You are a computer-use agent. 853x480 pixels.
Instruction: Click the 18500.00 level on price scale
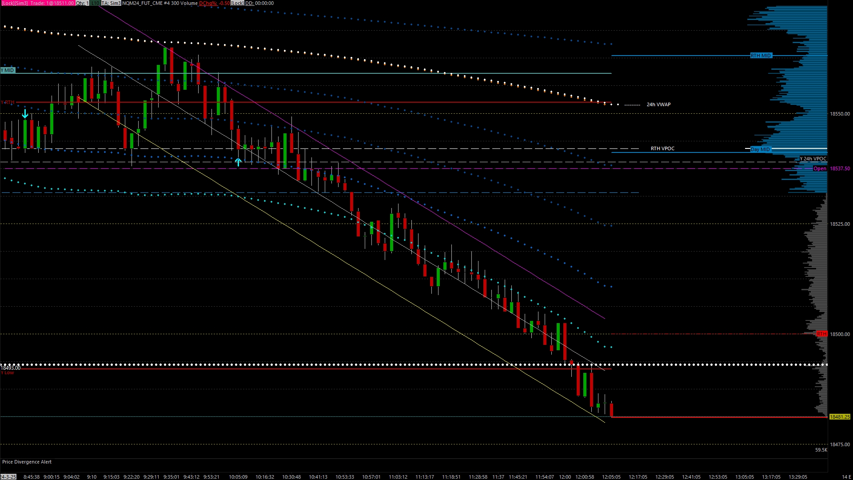pos(840,334)
